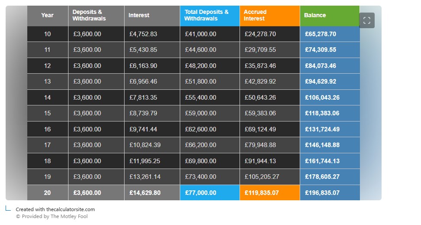
Task: Select the Year column header
Action: (x=47, y=15)
